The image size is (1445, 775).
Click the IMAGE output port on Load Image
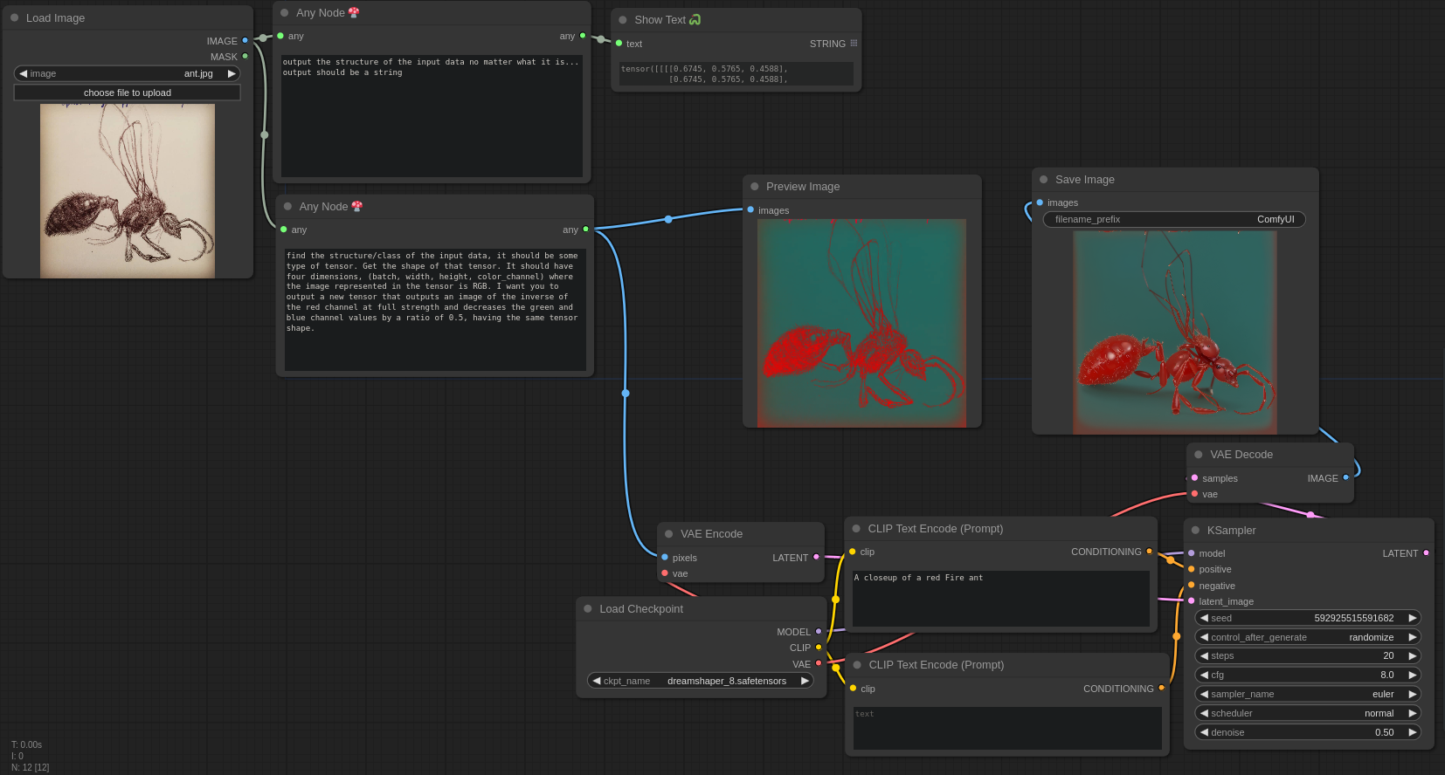click(x=245, y=40)
